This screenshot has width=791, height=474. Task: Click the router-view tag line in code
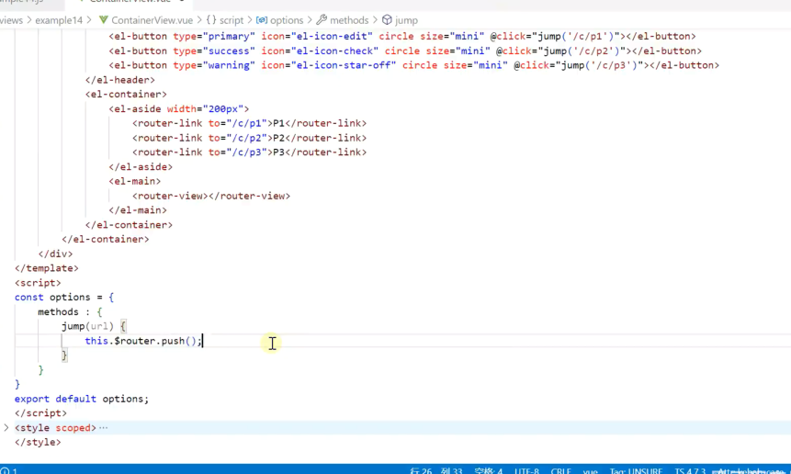pyautogui.click(x=211, y=196)
